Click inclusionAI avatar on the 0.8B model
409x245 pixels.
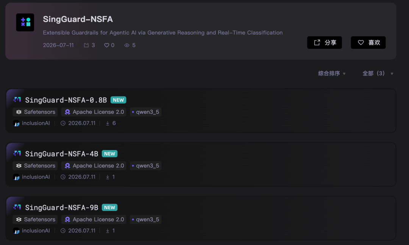coord(16,123)
